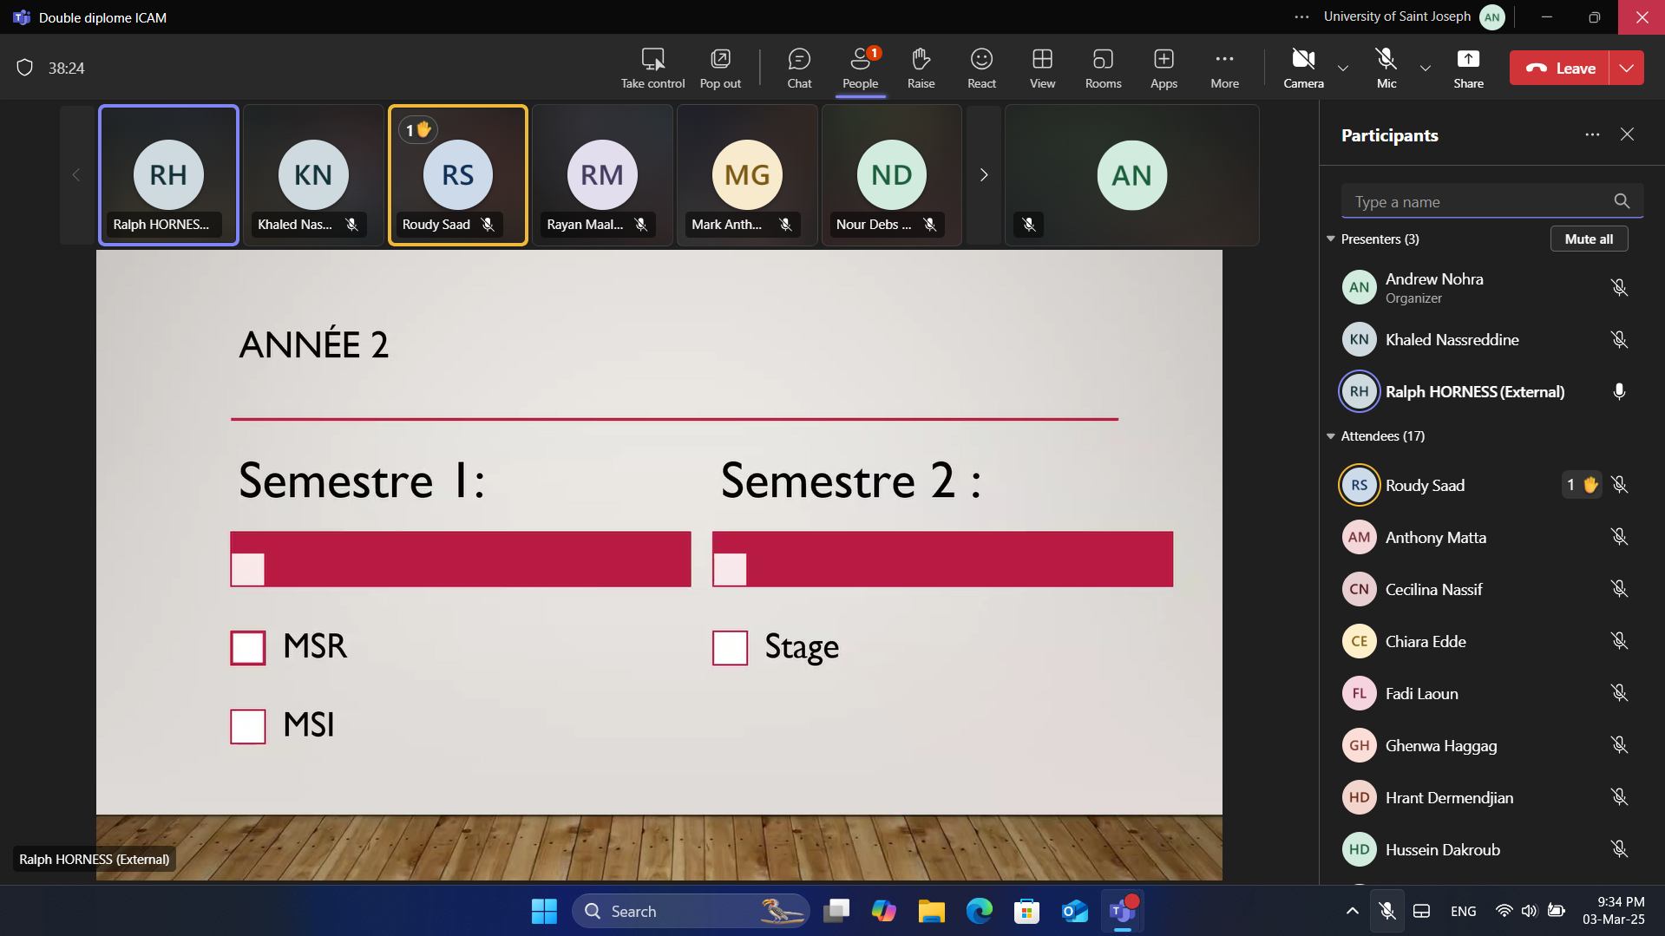Open the More actions menu

tap(1224, 68)
